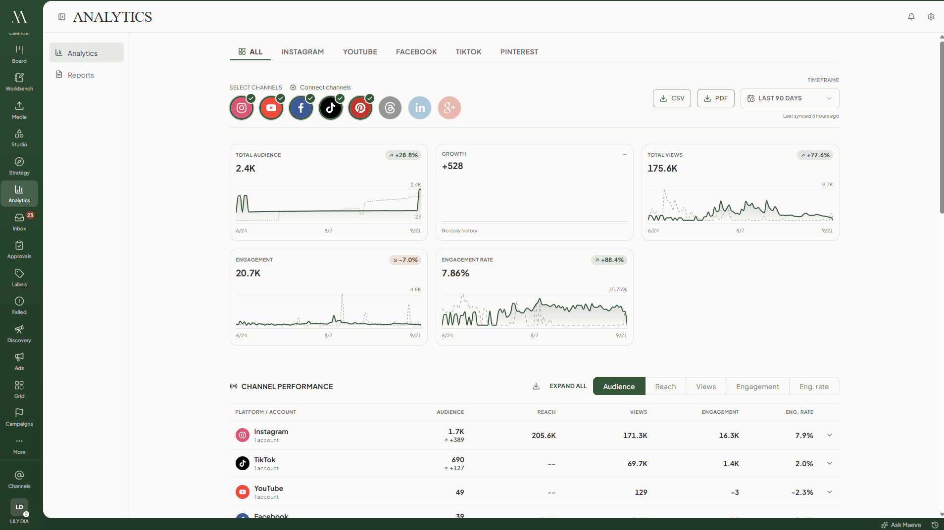The width and height of the screenshot is (944, 530).
Task: Collapse the side panel toggle icon
Action: [62, 17]
